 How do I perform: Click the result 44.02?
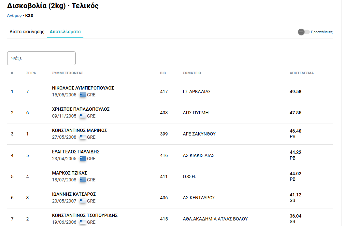[x=295, y=174]
